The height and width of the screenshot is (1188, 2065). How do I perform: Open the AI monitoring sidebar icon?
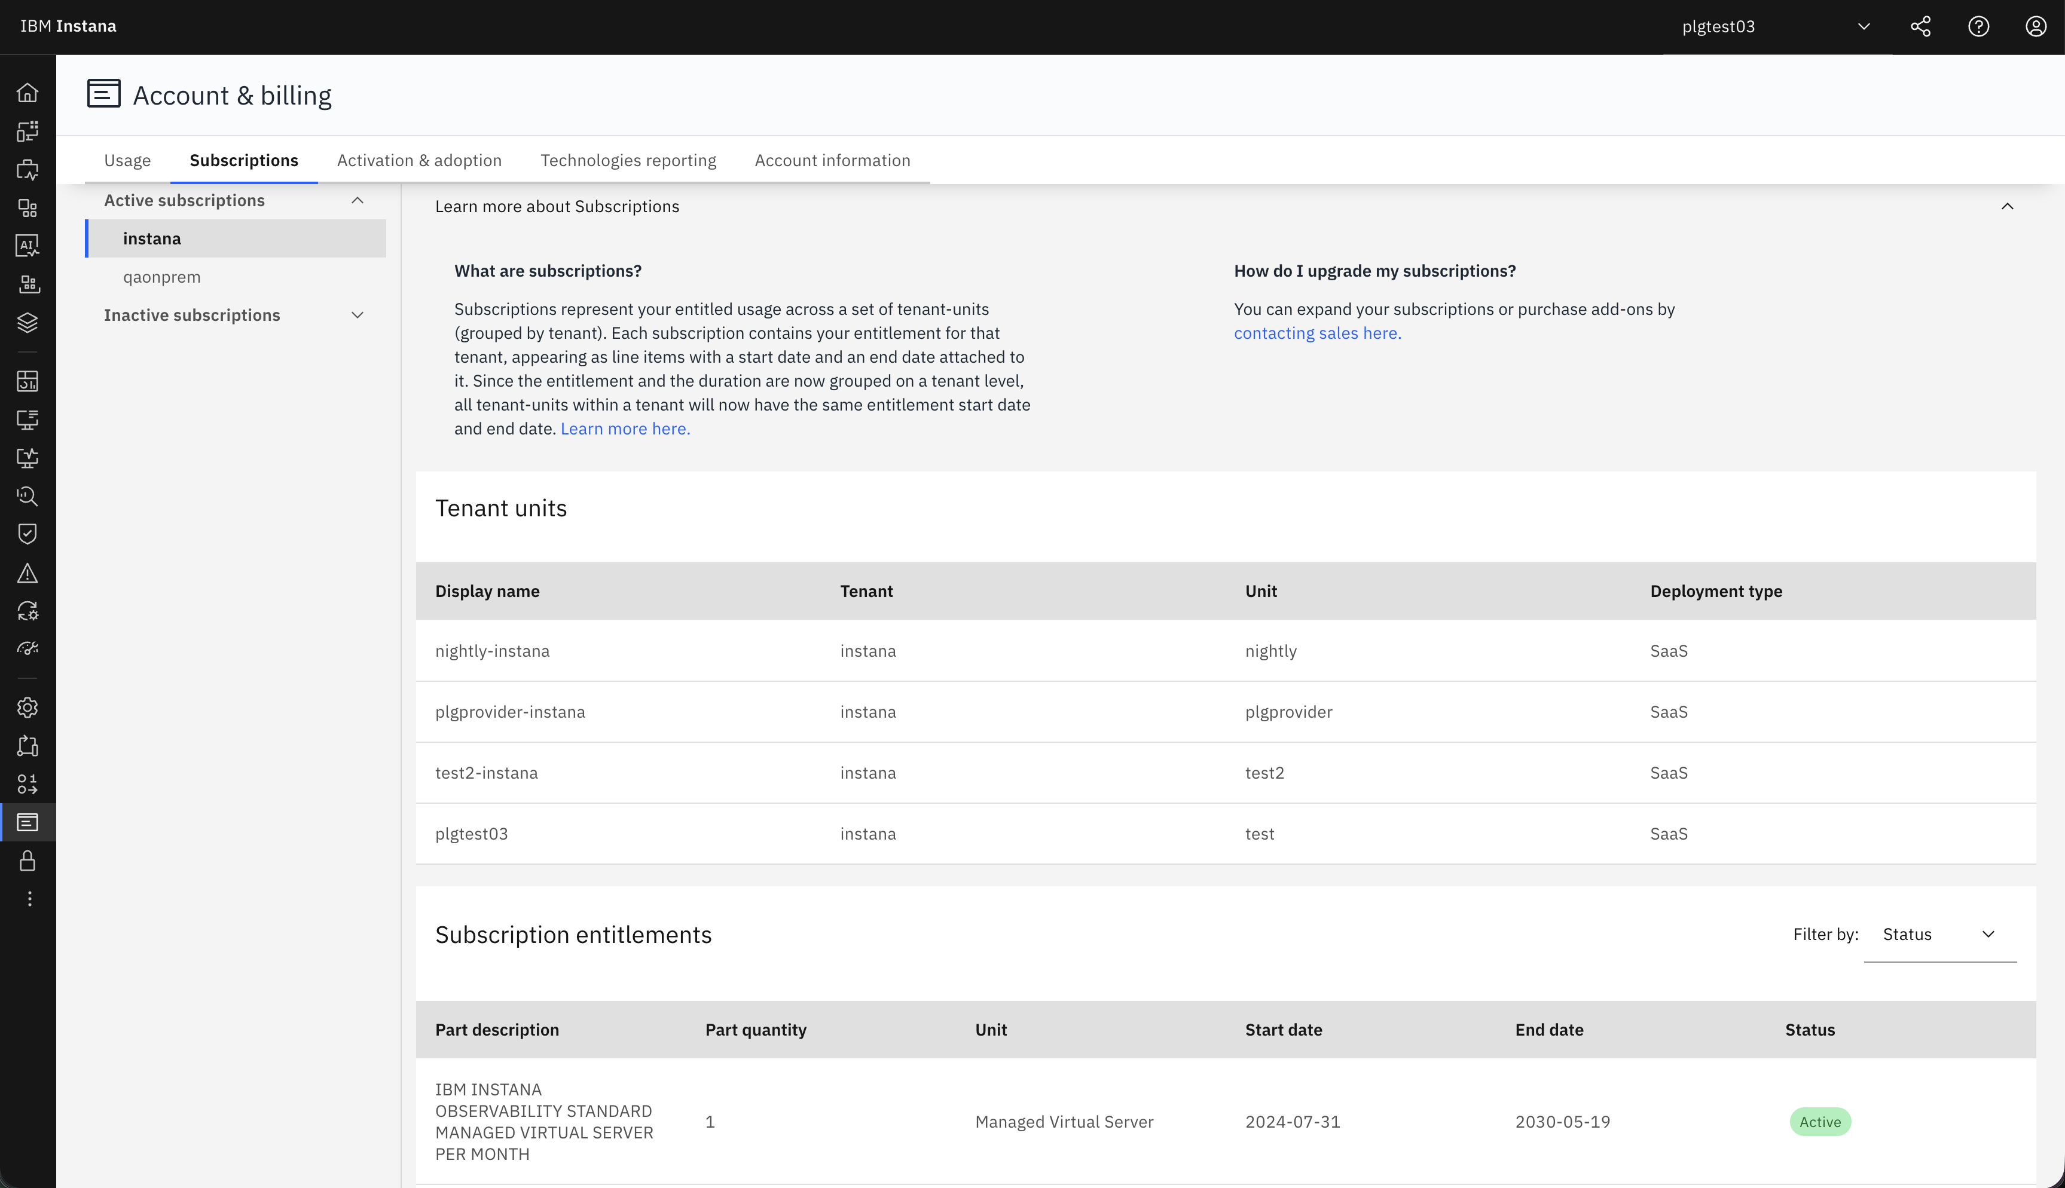28,246
